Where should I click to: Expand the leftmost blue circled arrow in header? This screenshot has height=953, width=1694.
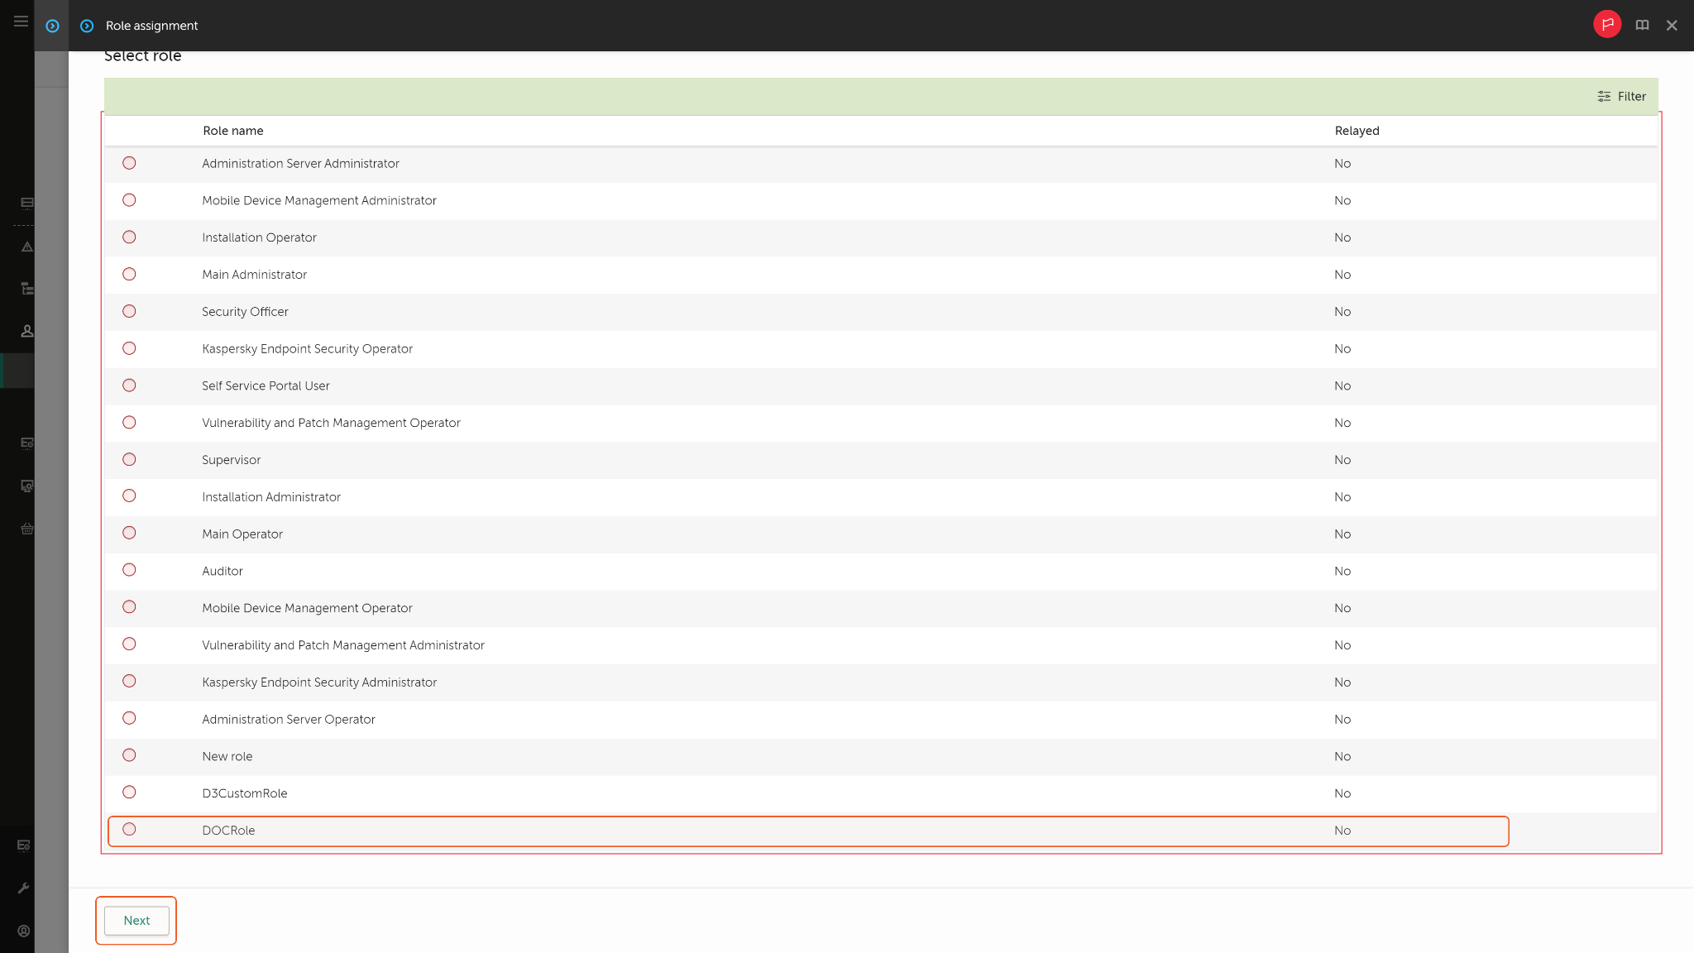(52, 26)
